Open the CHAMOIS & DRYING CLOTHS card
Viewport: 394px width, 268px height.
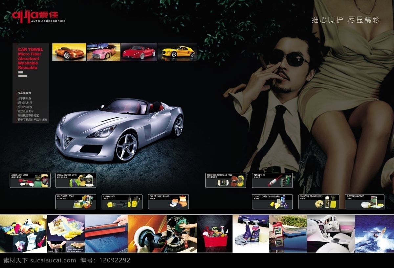tap(319, 202)
